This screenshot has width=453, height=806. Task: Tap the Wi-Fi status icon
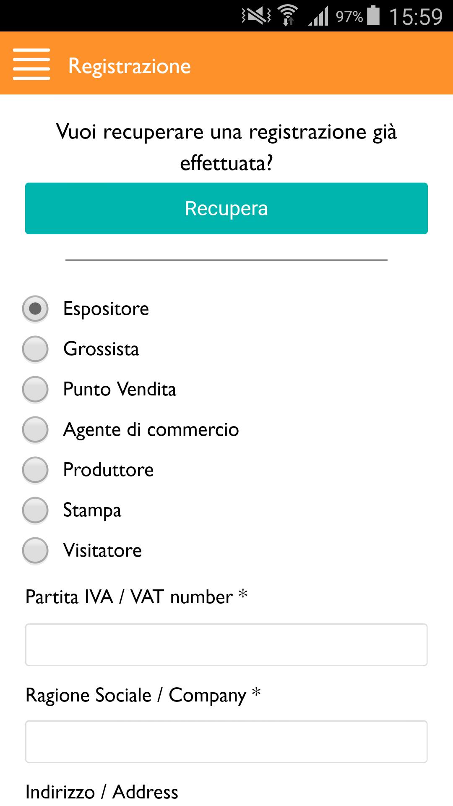(288, 16)
